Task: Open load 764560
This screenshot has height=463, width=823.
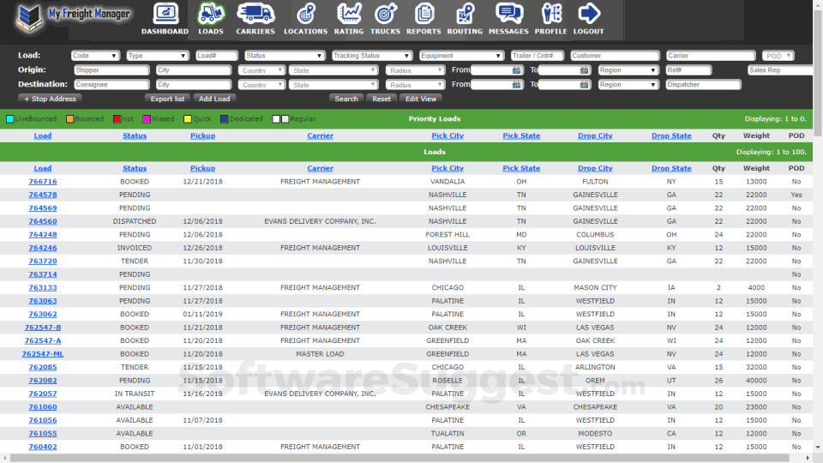Action: pos(43,221)
